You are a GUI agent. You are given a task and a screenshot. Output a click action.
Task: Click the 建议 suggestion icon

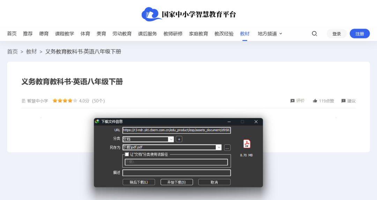click(x=343, y=101)
